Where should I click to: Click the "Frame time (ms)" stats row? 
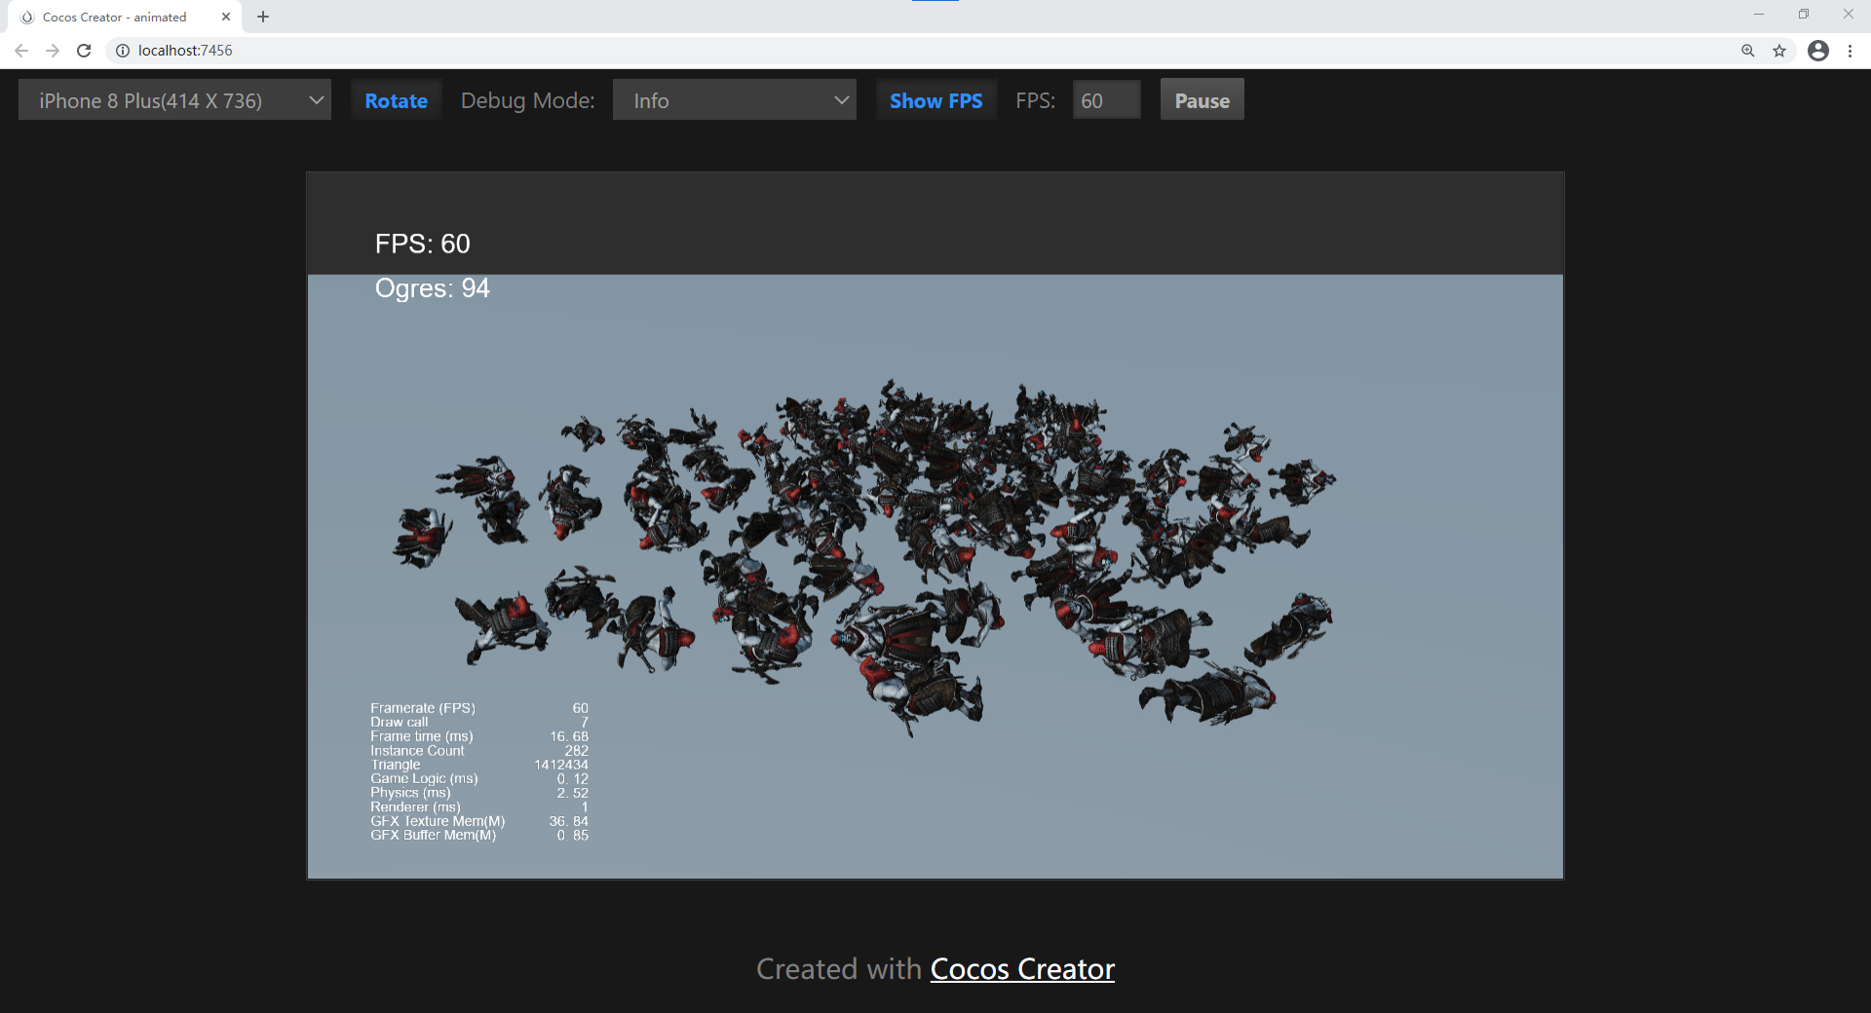coord(479,736)
